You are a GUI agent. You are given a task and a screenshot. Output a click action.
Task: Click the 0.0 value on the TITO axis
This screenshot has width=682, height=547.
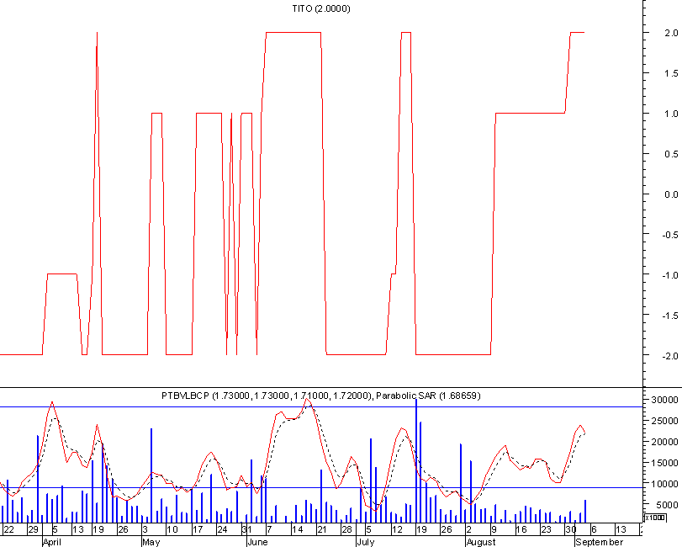tap(671, 194)
